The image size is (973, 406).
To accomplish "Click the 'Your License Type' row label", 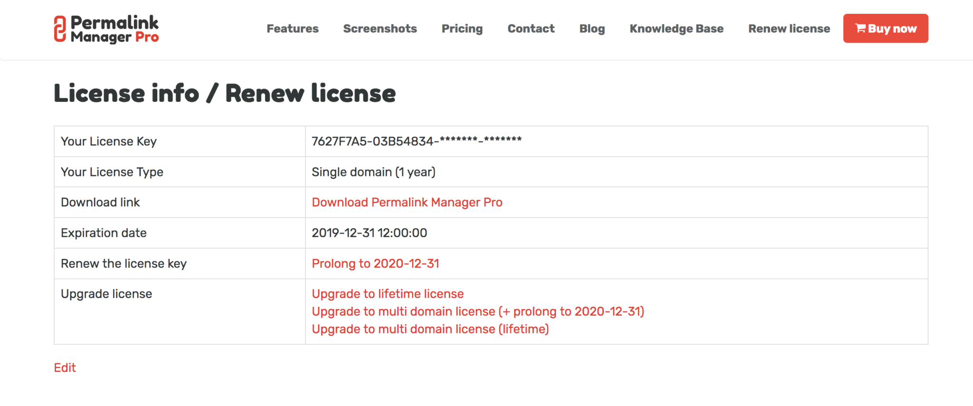I will [112, 172].
